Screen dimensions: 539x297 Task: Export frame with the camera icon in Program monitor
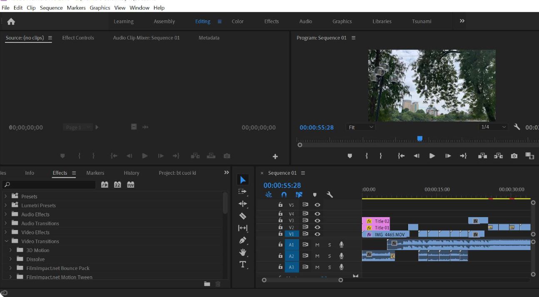click(514, 156)
